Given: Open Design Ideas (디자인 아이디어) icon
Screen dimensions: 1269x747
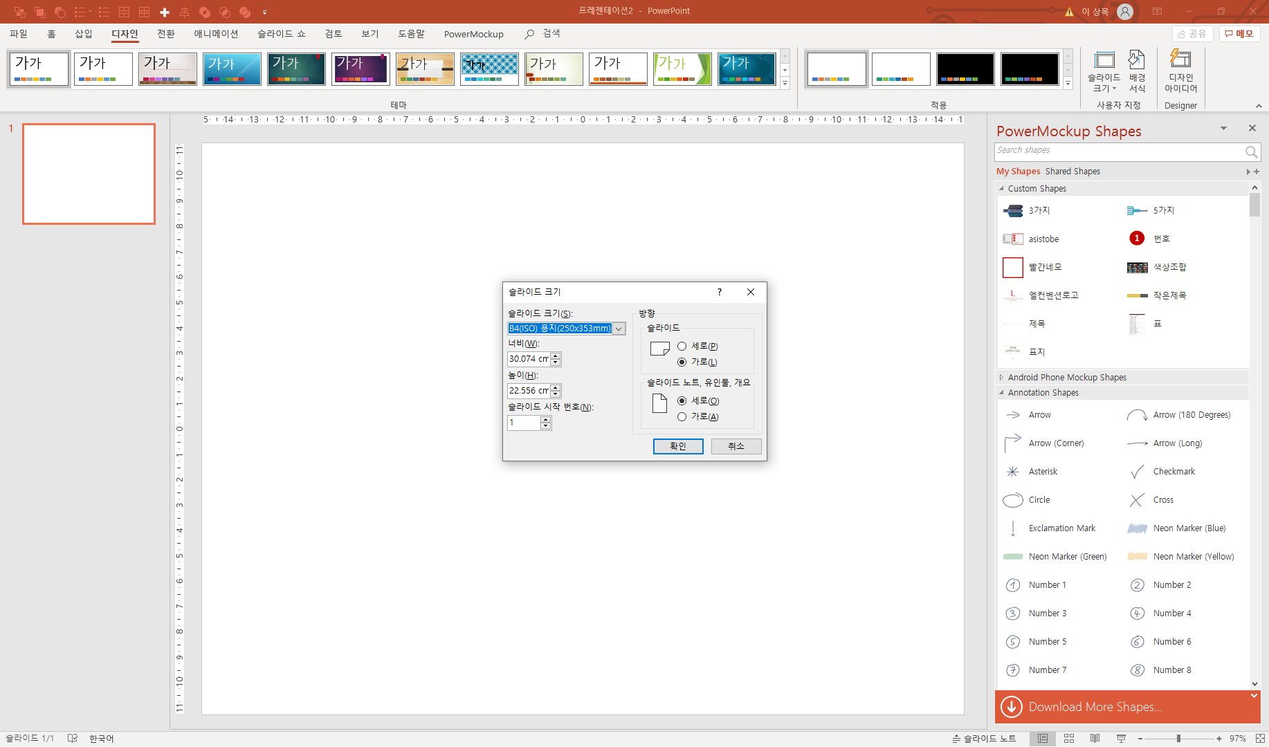Looking at the screenshot, I should pyautogui.click(x=1180, y=71).
